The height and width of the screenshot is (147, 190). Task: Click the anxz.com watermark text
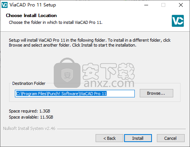[109, 83]
